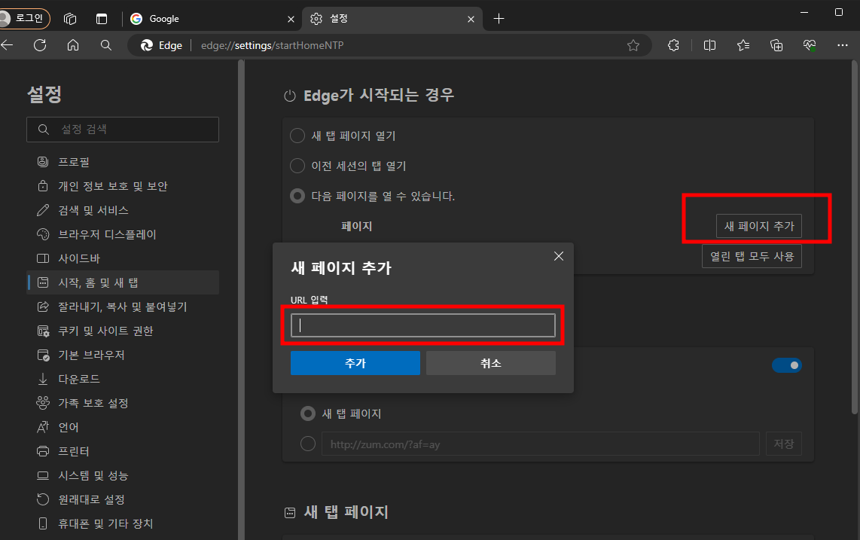Click the search magnifier in toolbar
This screenshot has height=540, width=860.
point(106,45)
